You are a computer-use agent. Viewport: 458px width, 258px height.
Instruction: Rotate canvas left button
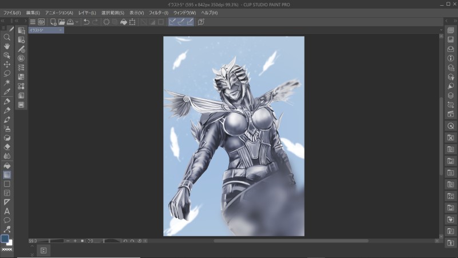pos(125,241)
